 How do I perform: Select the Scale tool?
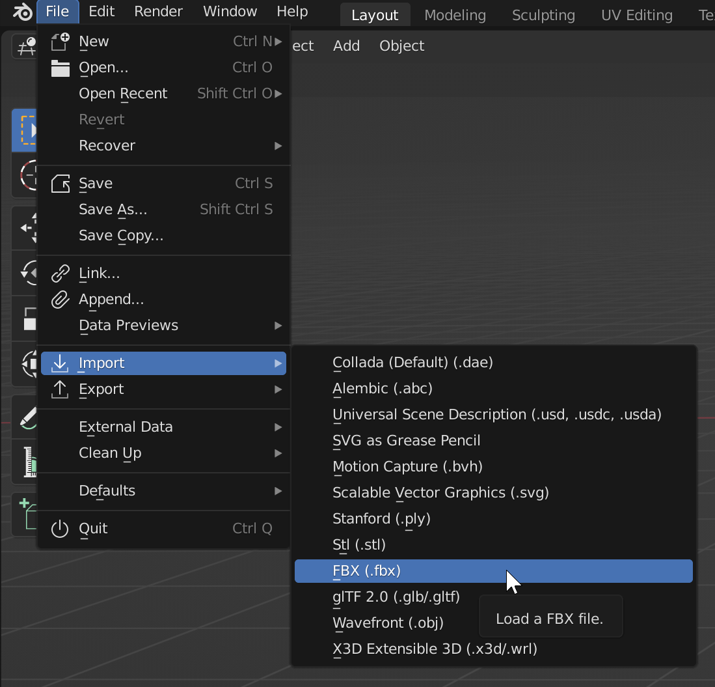24,318
